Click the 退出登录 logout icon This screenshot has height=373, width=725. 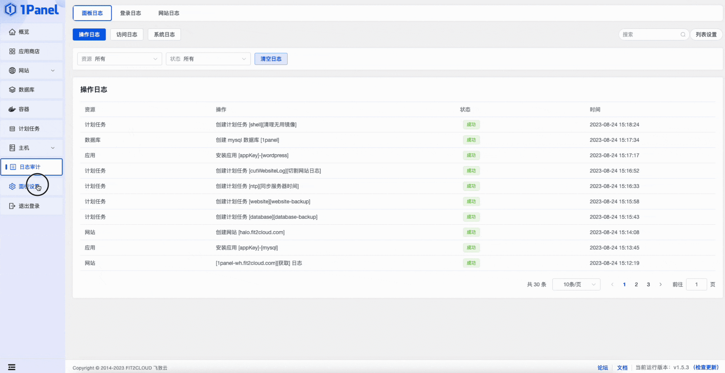[12, 206]
